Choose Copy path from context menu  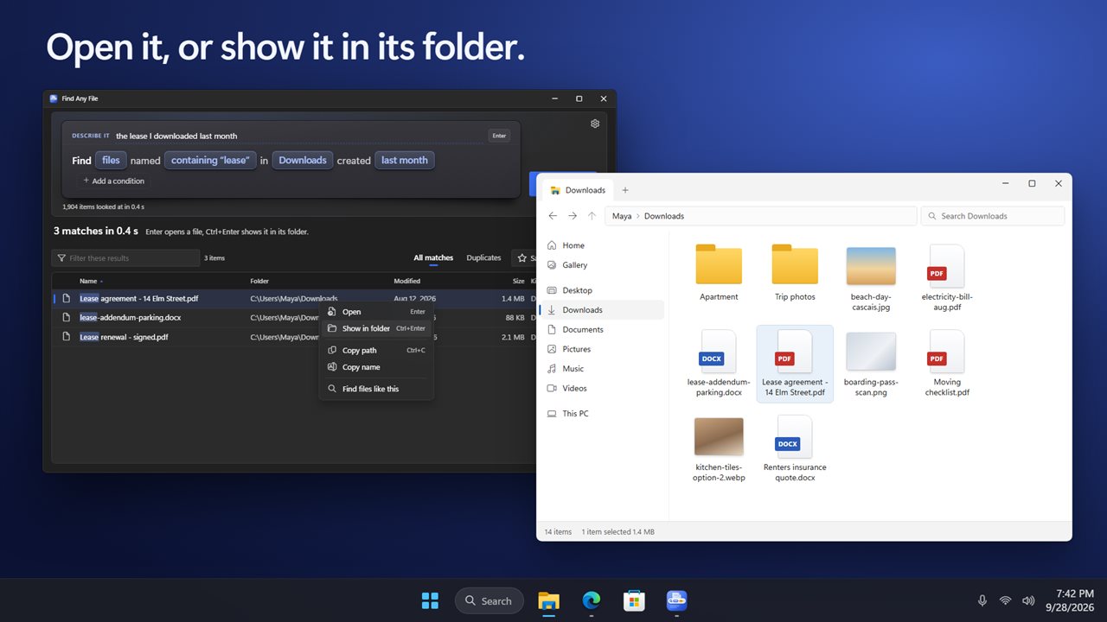coord(376,351)
